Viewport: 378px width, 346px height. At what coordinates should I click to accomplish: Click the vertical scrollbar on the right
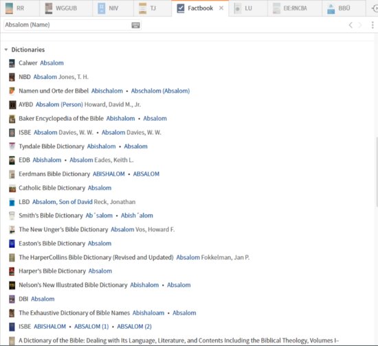point(376,172)
